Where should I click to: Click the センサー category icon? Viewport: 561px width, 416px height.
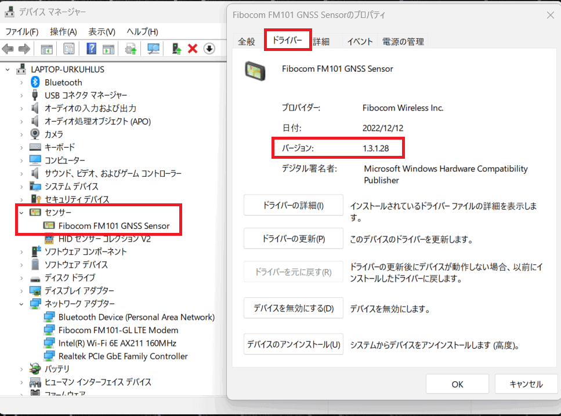pos(35,212)
